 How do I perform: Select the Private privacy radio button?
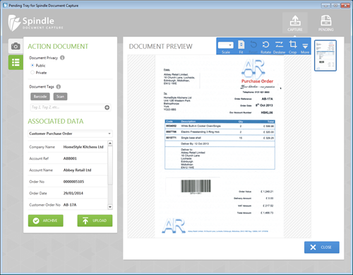32,72
